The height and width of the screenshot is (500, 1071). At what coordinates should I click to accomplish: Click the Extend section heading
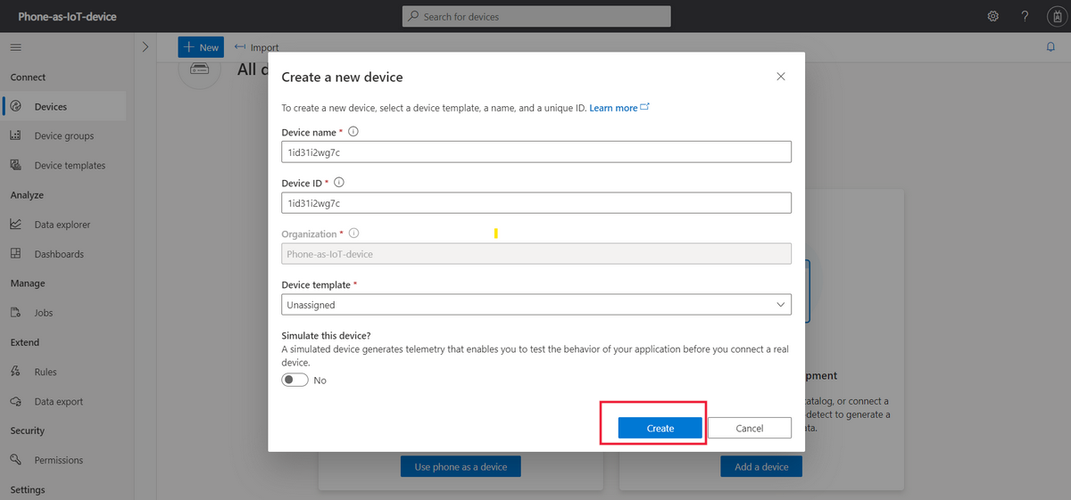(25, 342)
